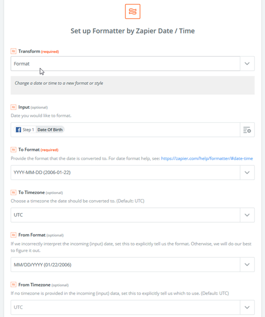Click the Formatter icon beside From Timezone label
Image resolution: width=265 pixels, height=317 pixels.
[x=13, y=285]
